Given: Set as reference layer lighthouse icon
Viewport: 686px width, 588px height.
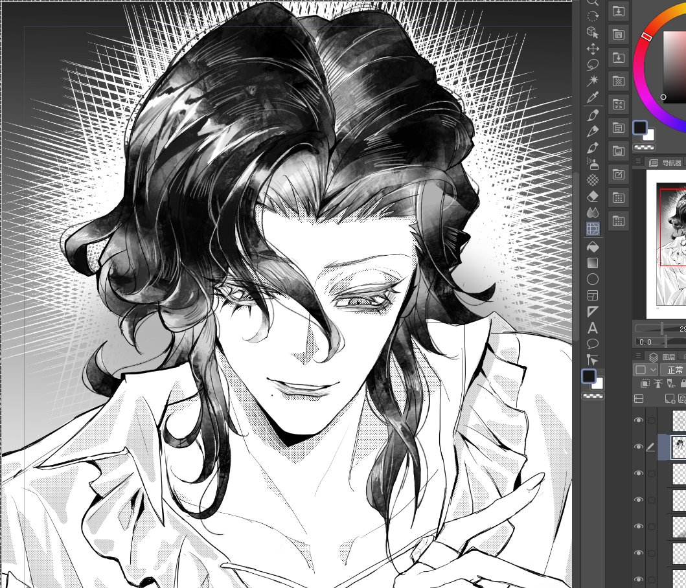Looking at the screenshot, I should click(x=658, y=383).
